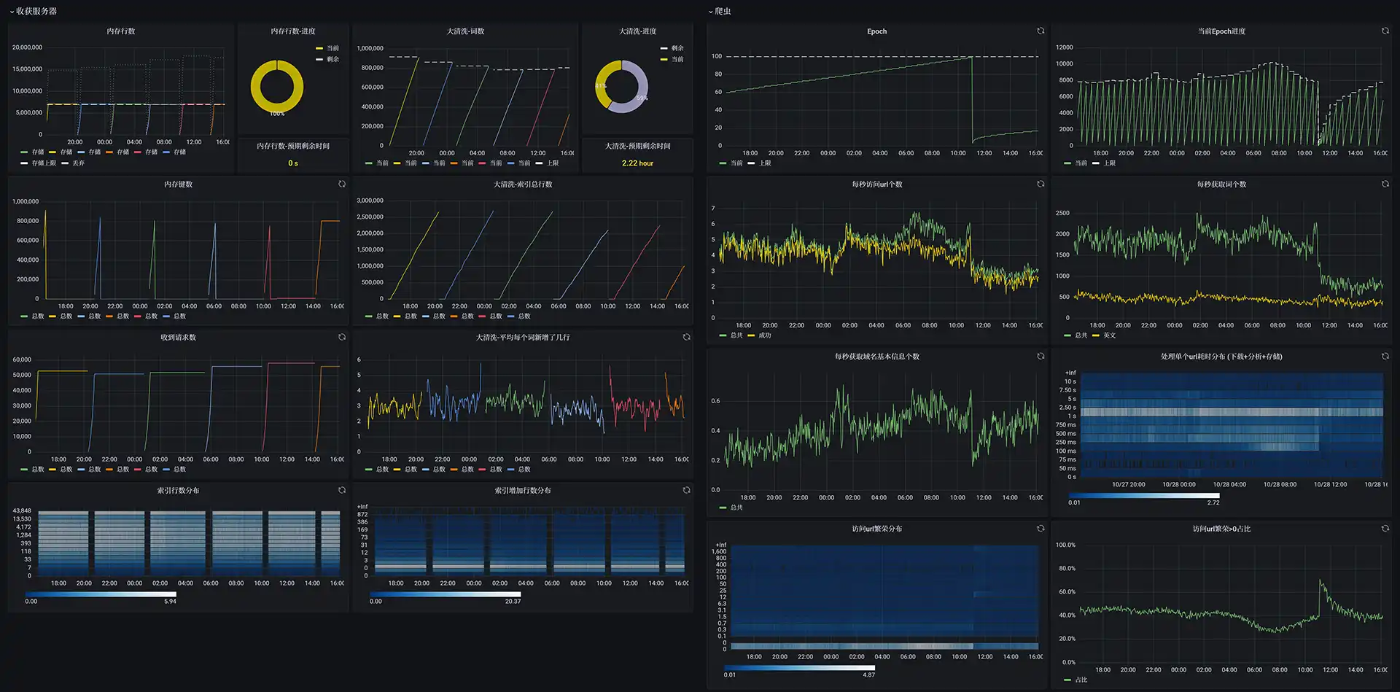The height and width of the screenshot is (692, 1400).
Task: Click refresh icon on 每秒访问url个数 panel
Action: (1041, 184)
